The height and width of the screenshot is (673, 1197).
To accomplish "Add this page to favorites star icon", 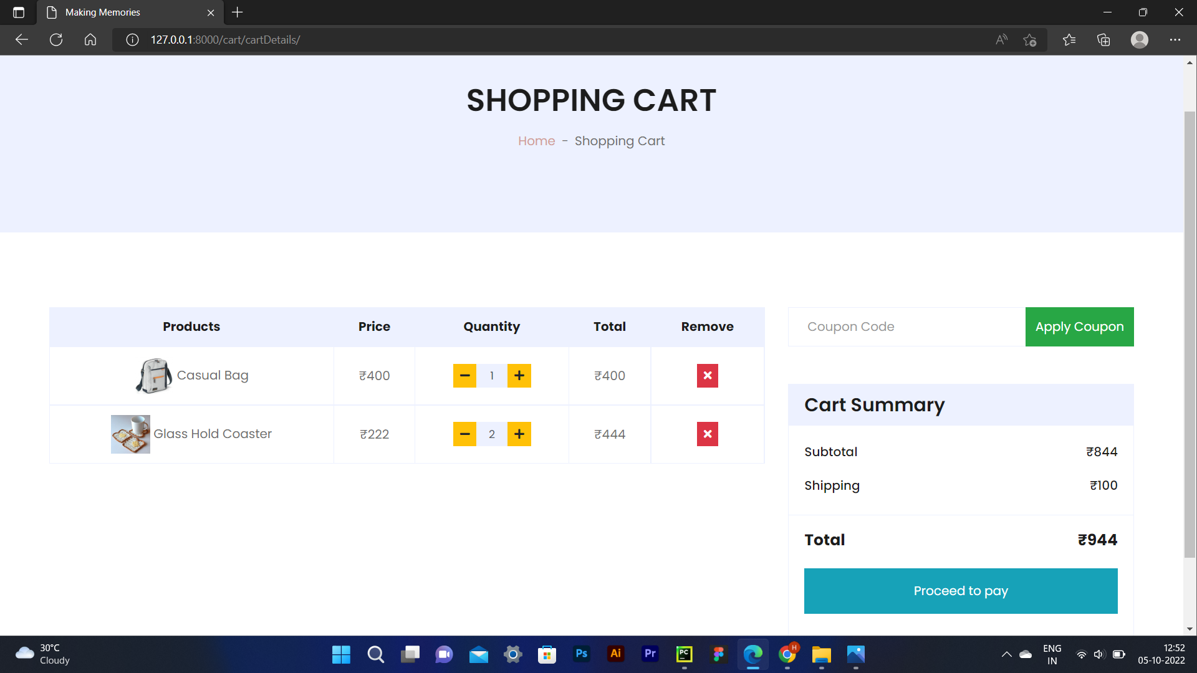I will tap(1029, 40).
